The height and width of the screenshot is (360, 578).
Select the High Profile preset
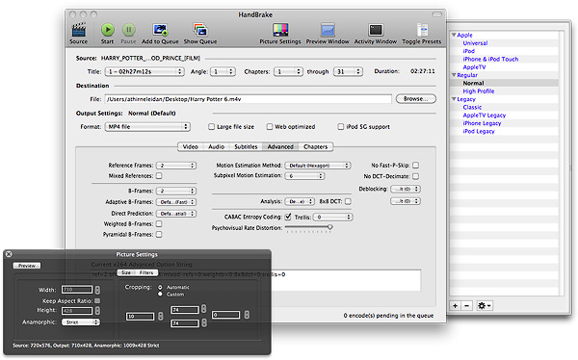pyautogui.click(x=479, y=91)
